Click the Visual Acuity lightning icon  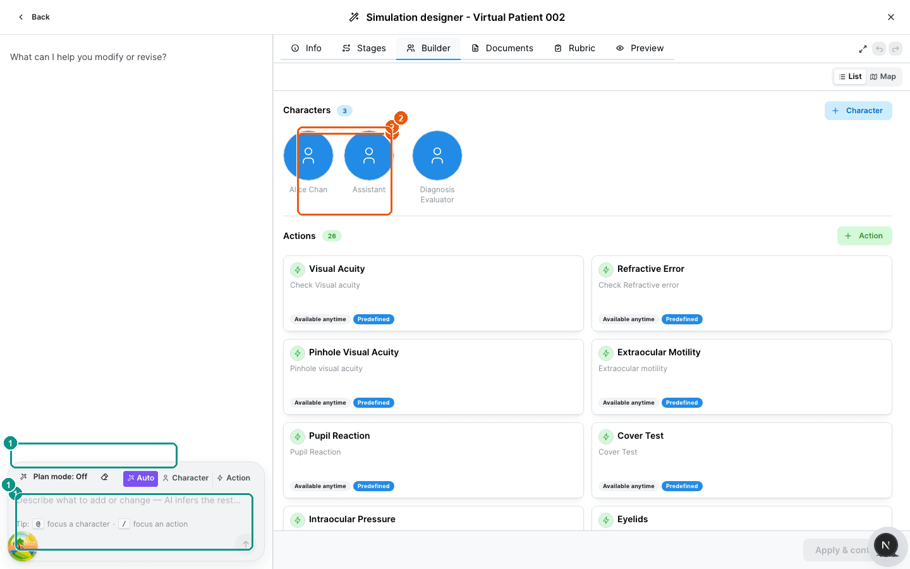coord(298,270)
